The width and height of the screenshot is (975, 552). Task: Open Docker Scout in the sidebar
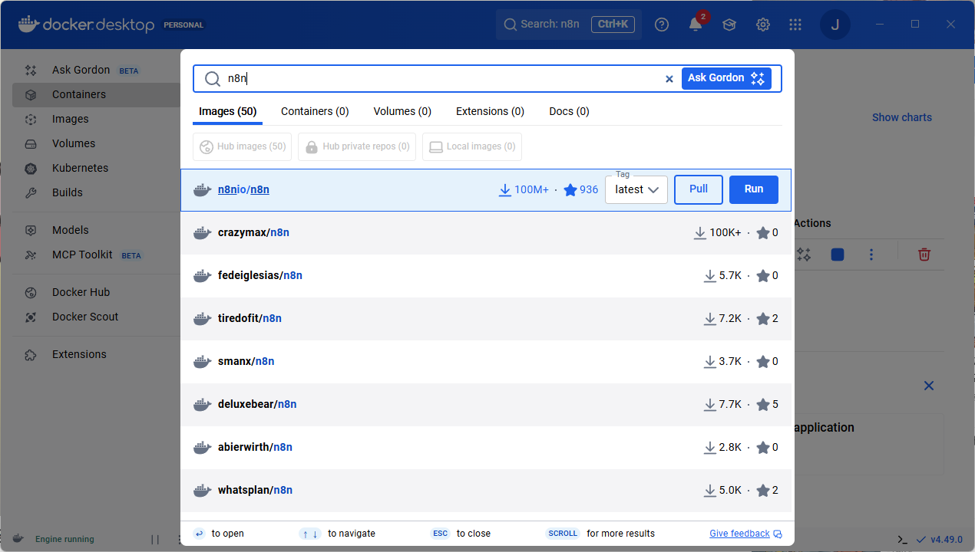click(85, 317)
